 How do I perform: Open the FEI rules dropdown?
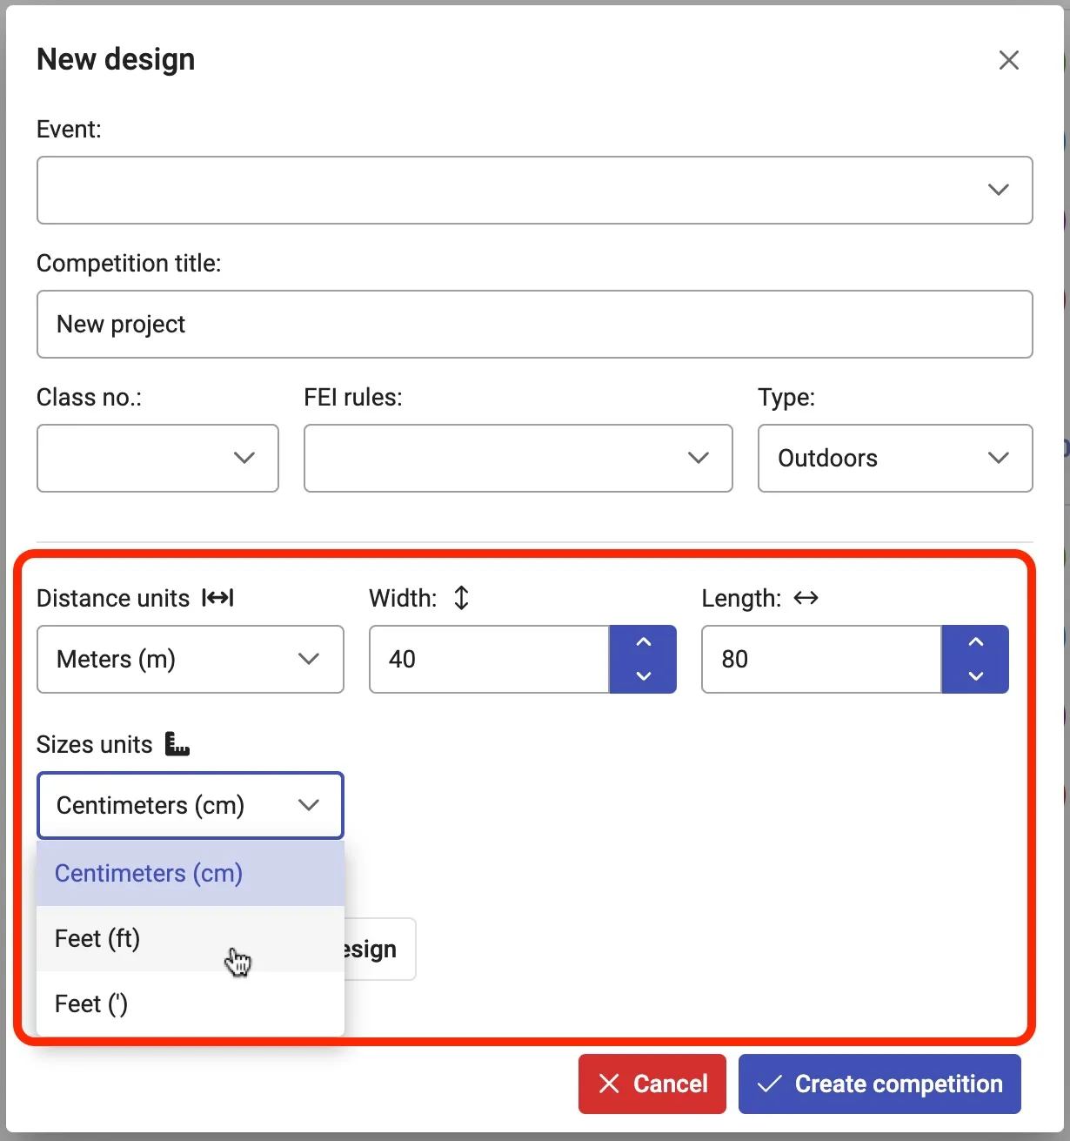coord(518,458)
